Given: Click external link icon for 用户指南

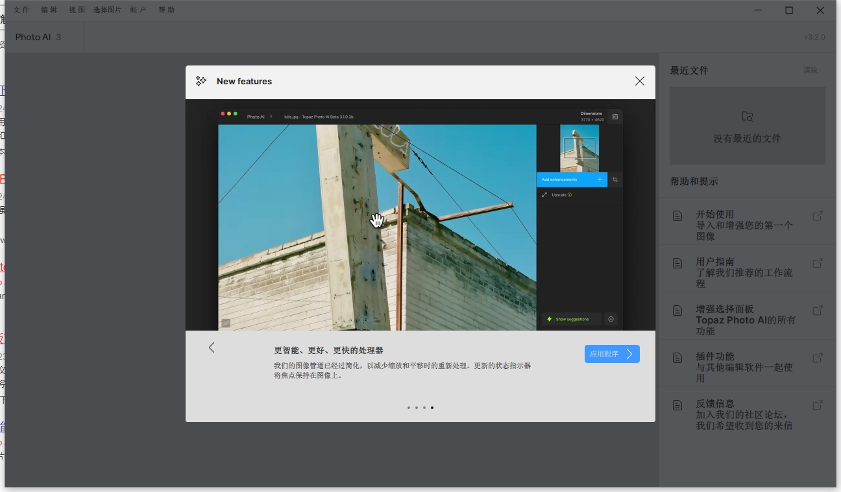Looking at the screenshot, I should tap(818, 263).
